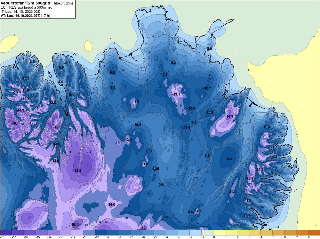Image resolution: width=320 pixels, height=239 pixels.
Task: Select the orange legend swatch starting at 7
Action: [x=302, y=233]
